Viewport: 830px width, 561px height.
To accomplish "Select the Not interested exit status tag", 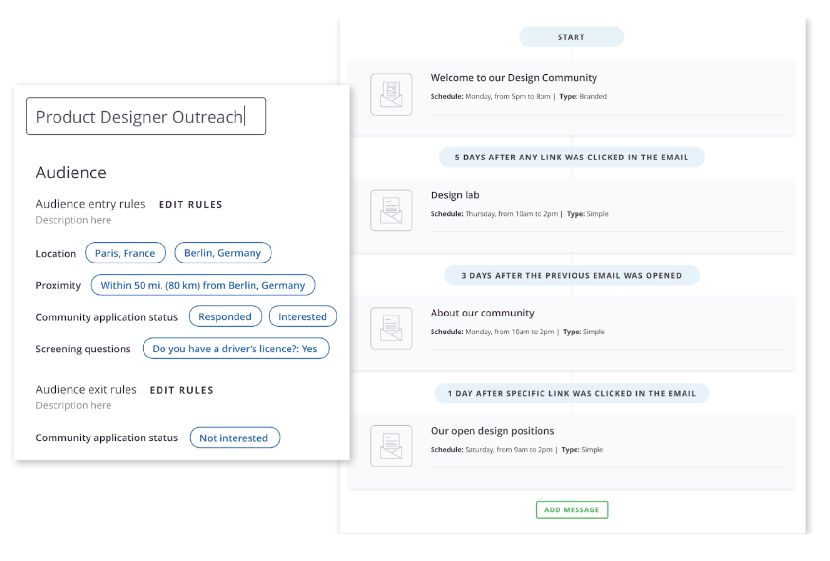I will tap(234, 438).
